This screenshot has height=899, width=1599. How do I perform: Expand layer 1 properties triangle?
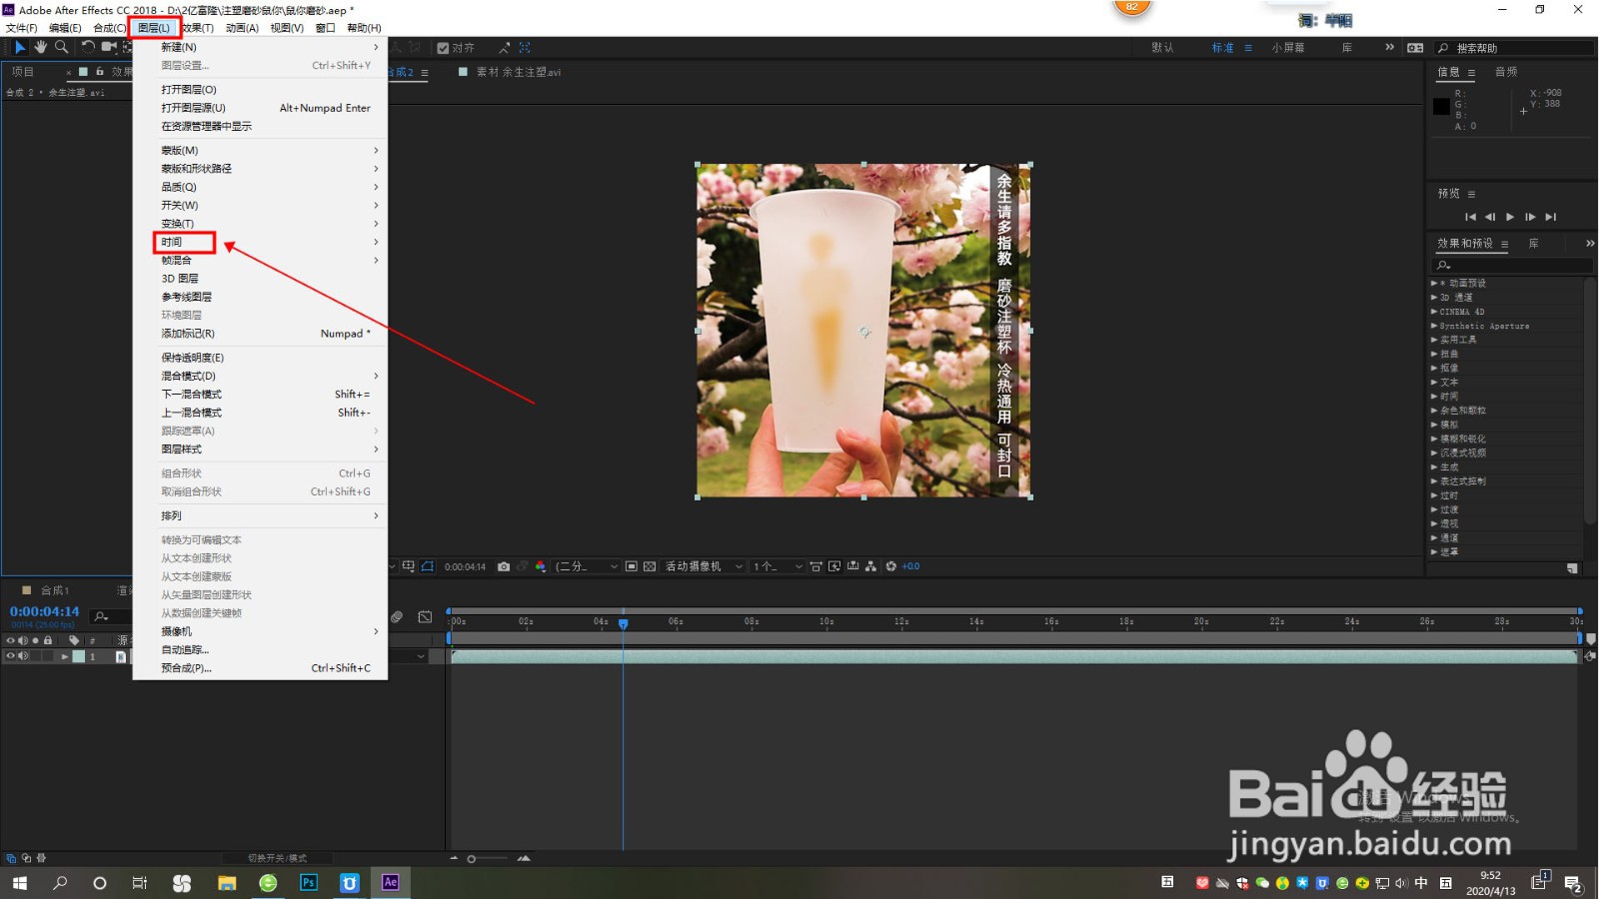tap(65, 657)
